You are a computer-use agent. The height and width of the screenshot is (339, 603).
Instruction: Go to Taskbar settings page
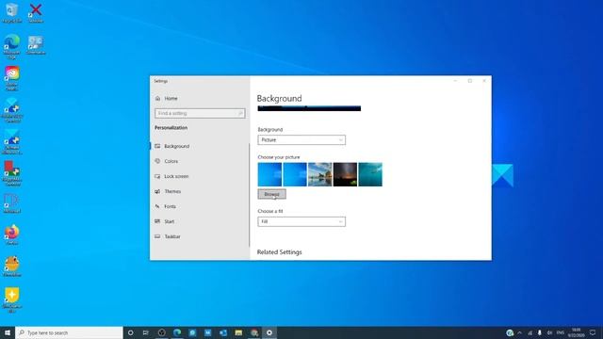(x=172, y=236)
